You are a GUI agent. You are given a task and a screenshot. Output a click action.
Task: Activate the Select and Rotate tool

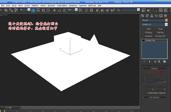pos(59,10)
